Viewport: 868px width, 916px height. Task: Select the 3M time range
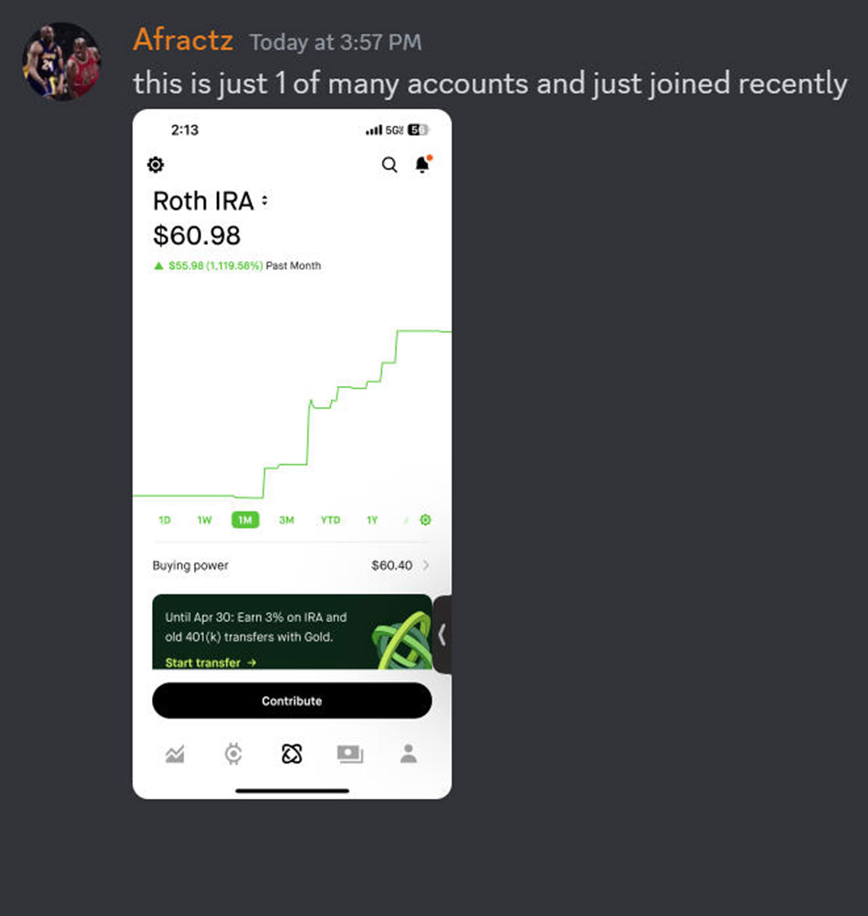[286, 520]
